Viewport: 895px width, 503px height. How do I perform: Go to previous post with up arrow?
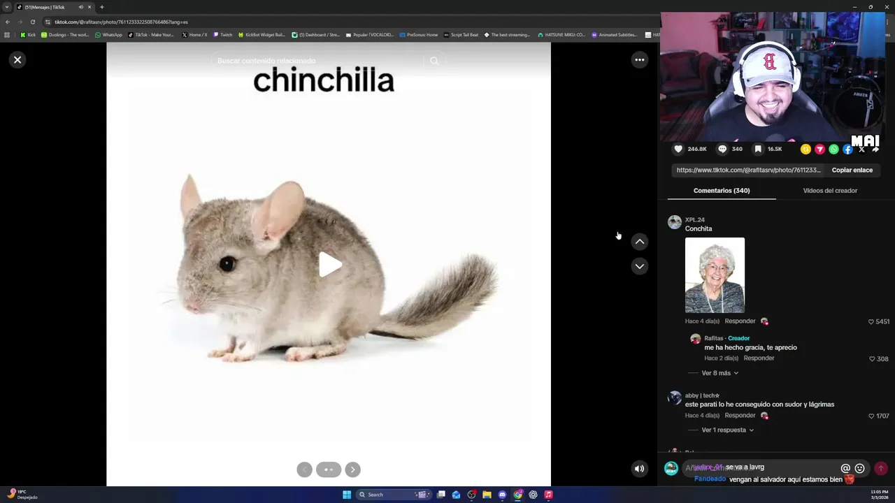[639, 242]
